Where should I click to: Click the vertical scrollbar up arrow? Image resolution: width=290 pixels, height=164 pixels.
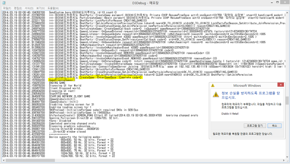click(287, 13)
